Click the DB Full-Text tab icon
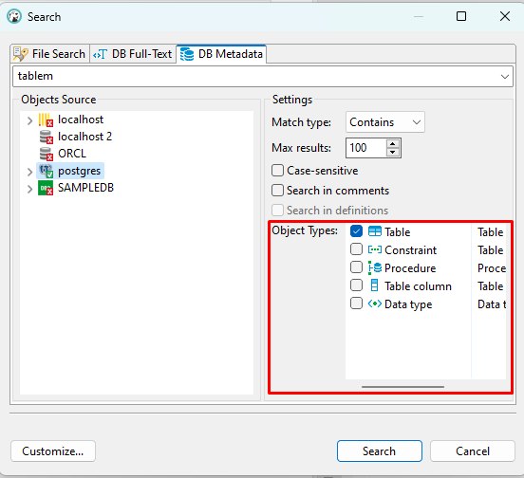 [x=100, y=54]
